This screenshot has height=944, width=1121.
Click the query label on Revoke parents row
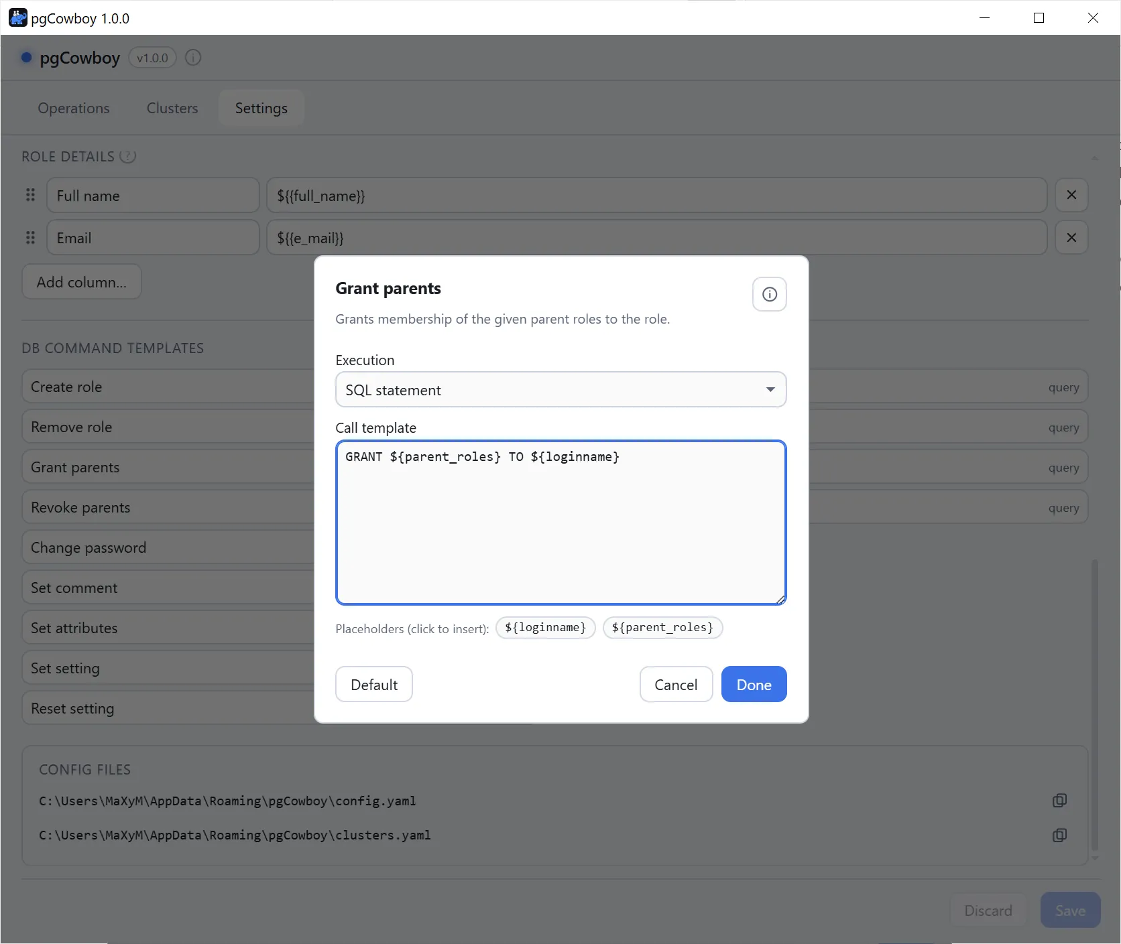(1063, 508)
